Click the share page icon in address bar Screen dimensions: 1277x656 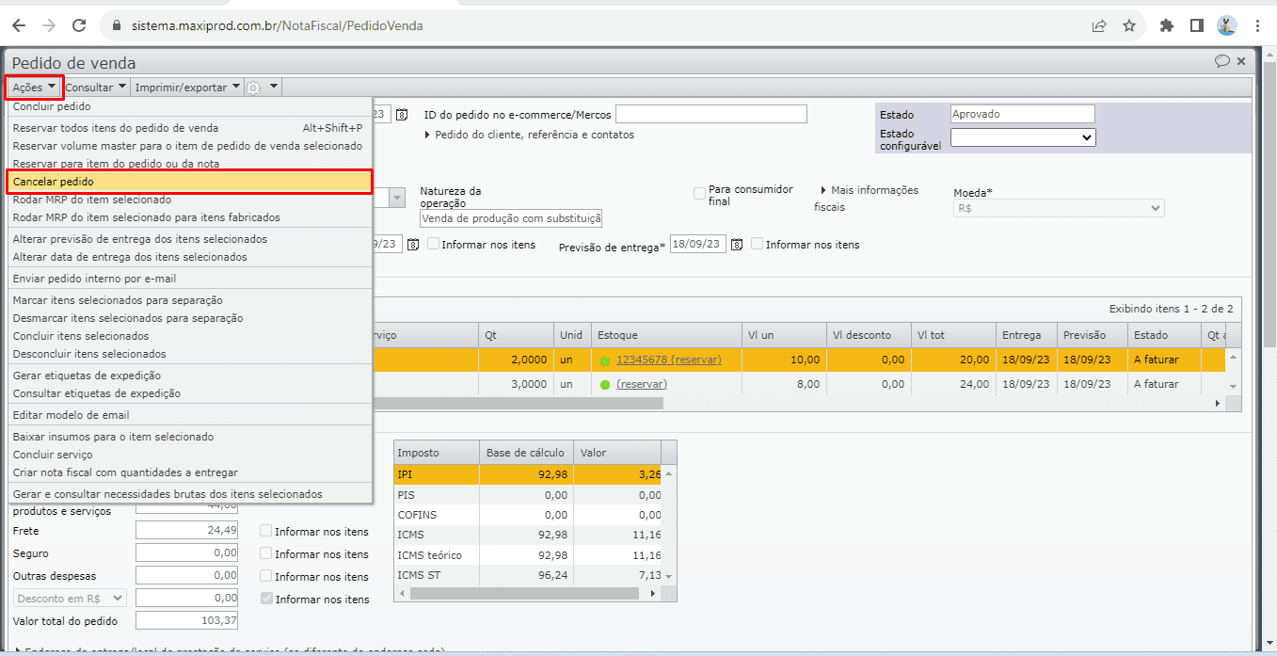coord(1099,25)
